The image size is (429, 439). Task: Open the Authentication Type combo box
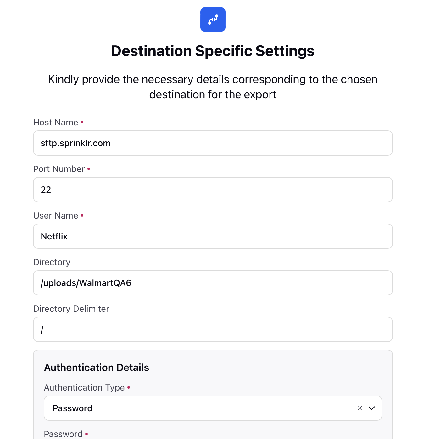(213, 408)
